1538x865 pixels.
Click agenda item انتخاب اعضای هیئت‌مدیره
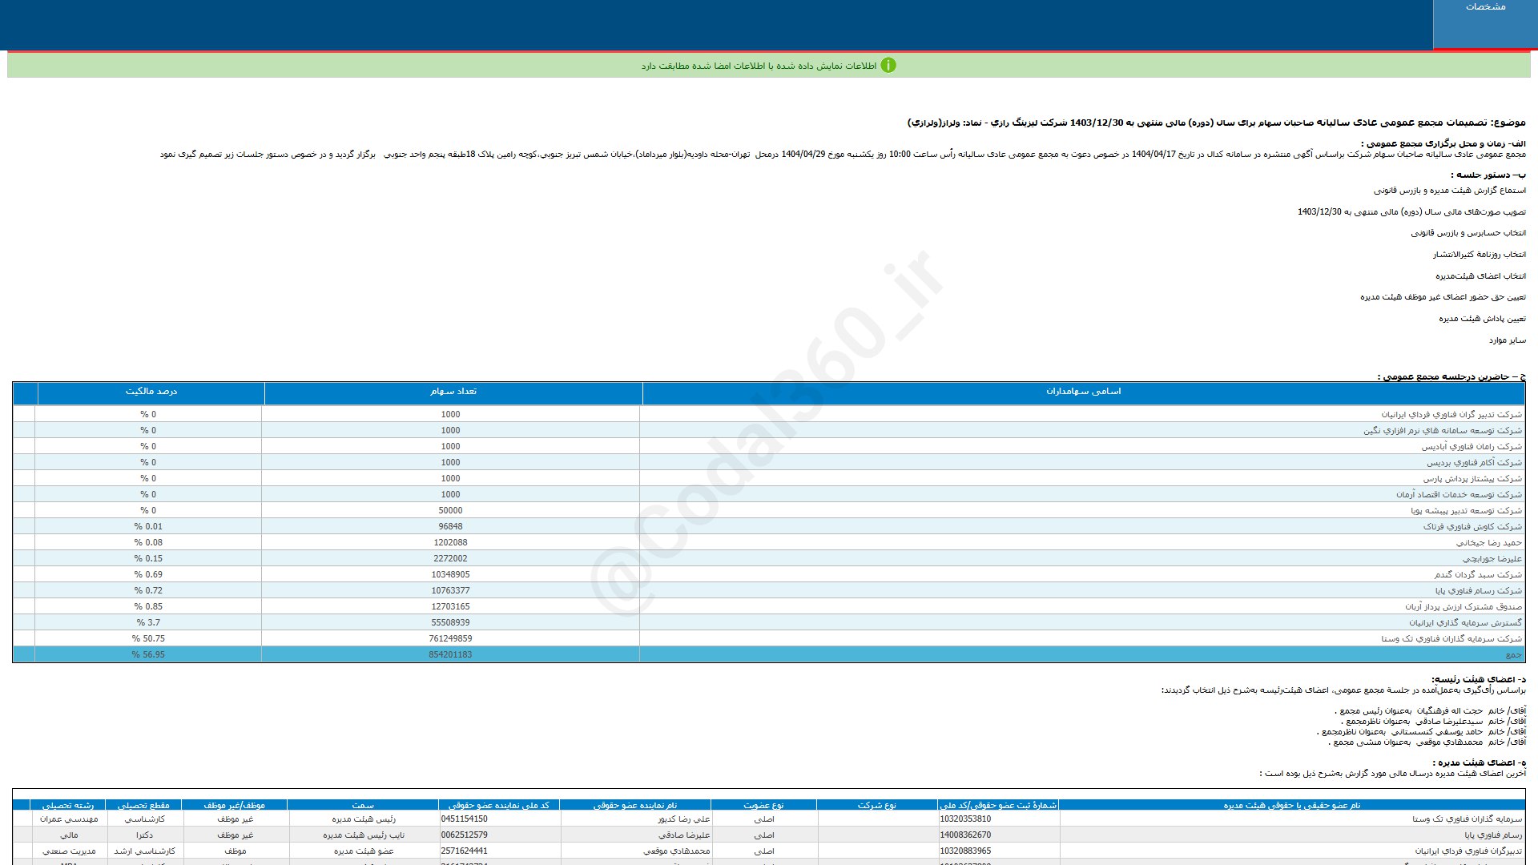(x=1480, y=276)
